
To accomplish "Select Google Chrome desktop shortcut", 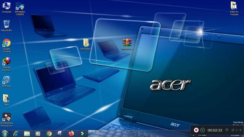I will (x=6, y=46).
